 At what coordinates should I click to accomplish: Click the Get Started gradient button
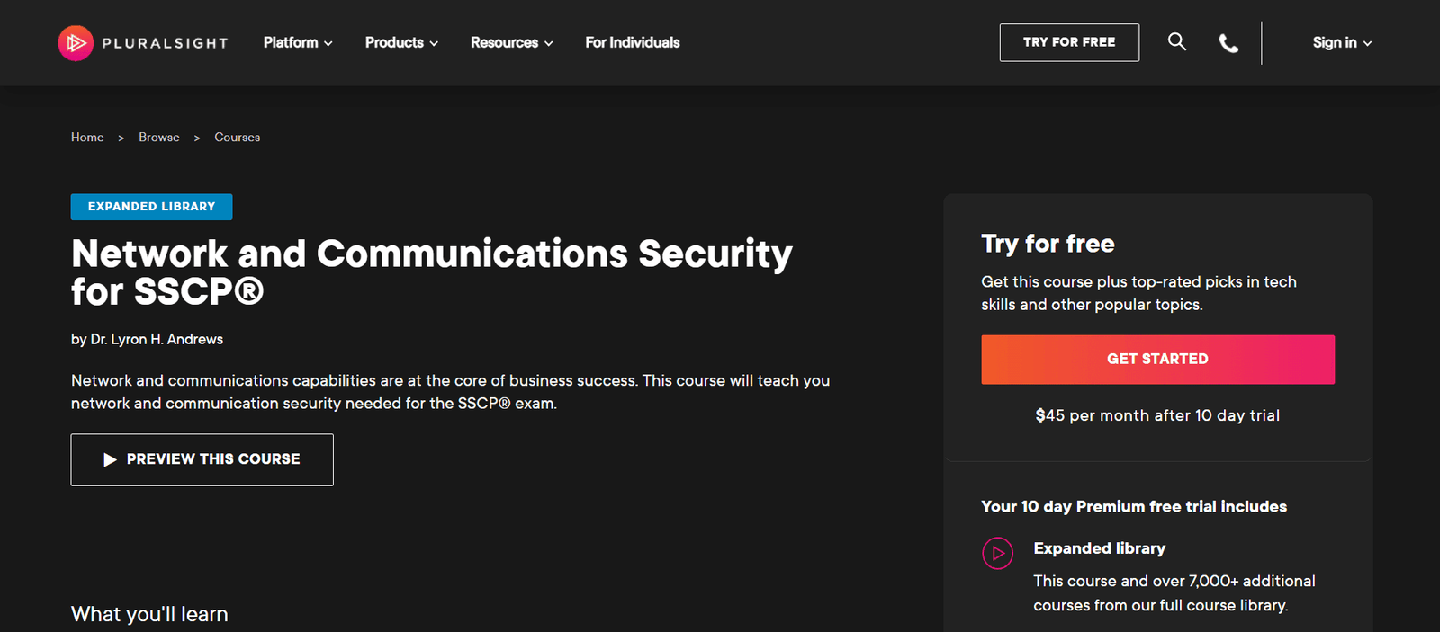pos(1157,360)
